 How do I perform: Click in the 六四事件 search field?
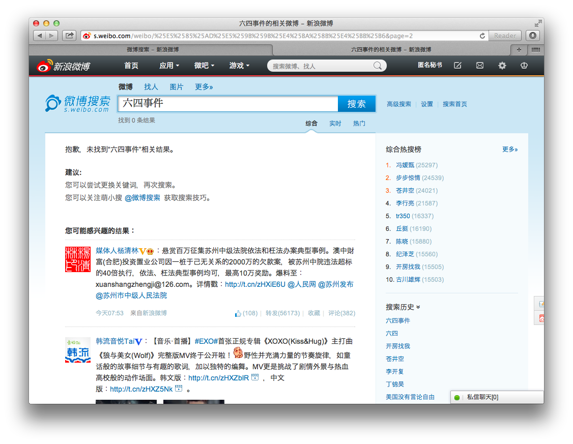(x=228, y=104)
